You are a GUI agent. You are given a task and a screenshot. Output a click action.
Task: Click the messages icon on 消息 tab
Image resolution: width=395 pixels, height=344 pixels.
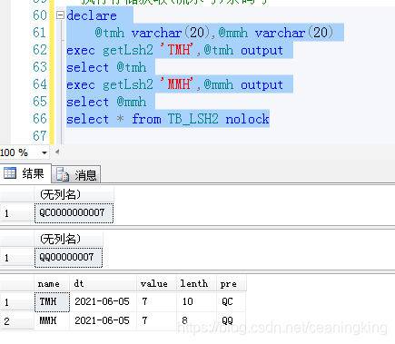pyautogui.click(x=63, y=174)
